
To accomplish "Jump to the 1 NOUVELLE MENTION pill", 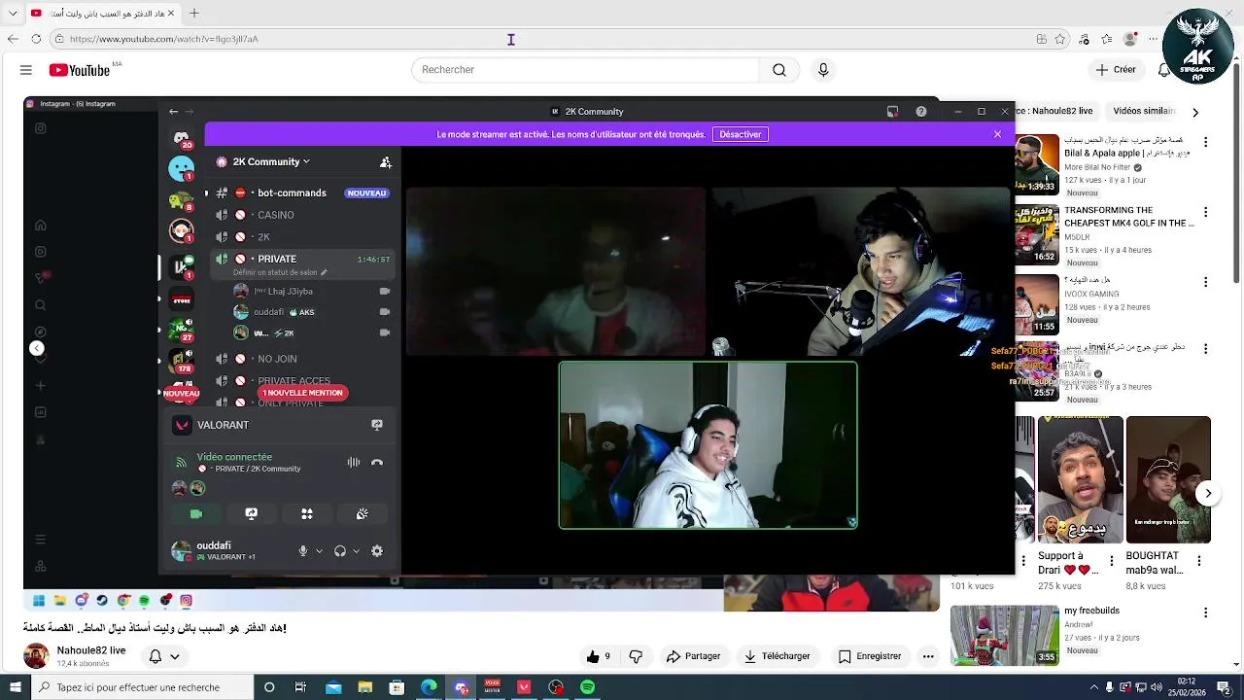I will point(302,393).
